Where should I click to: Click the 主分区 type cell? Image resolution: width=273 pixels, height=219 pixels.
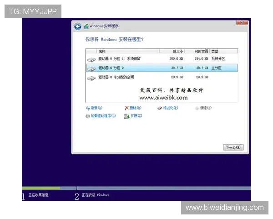click(x=217, y=68)
